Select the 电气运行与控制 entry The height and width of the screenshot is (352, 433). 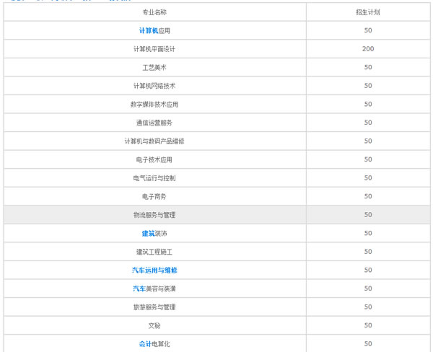(x=154, y=178)
